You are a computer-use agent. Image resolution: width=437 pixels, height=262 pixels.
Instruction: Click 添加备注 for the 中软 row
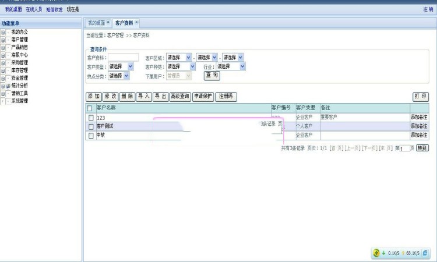pos(419,135)
